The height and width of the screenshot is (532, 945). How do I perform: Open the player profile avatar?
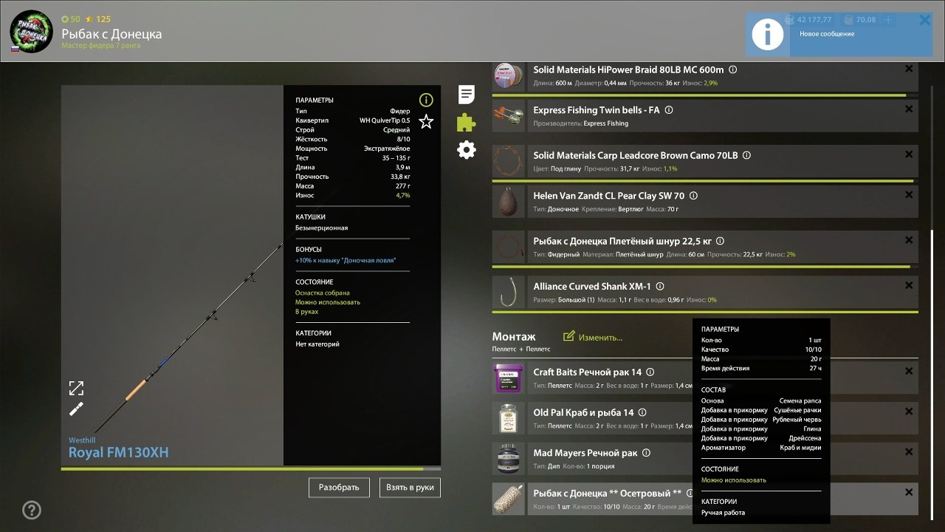click(31, 31)
